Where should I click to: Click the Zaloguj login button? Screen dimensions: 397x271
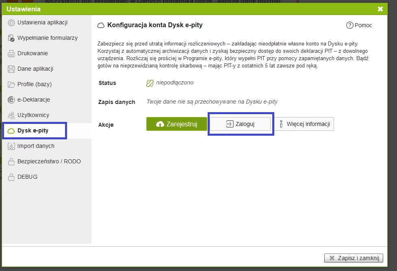pyautogui.click(x=240, y=124)
